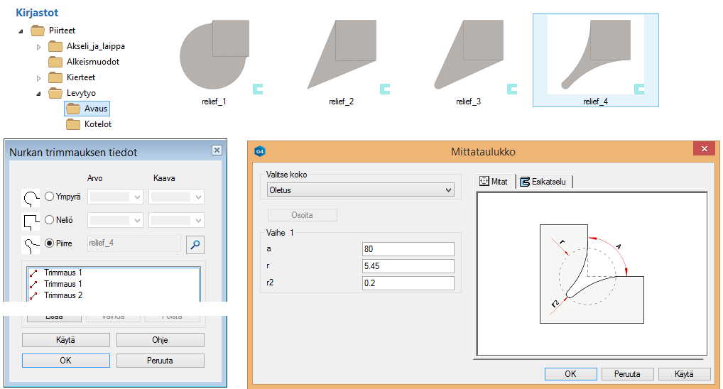This screenshot has width=723, height=389.
Task: Click the Avaus folder icon in tree
Action: pyautogui.click(x=72, y=109)
